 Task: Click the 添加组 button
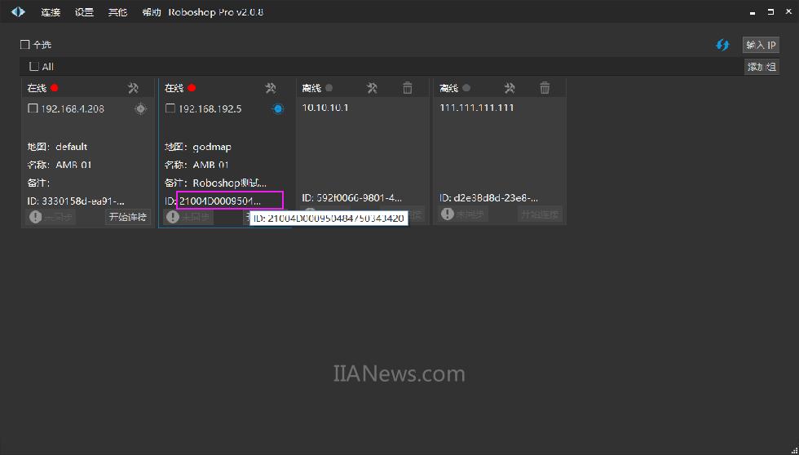click(761, 67)
